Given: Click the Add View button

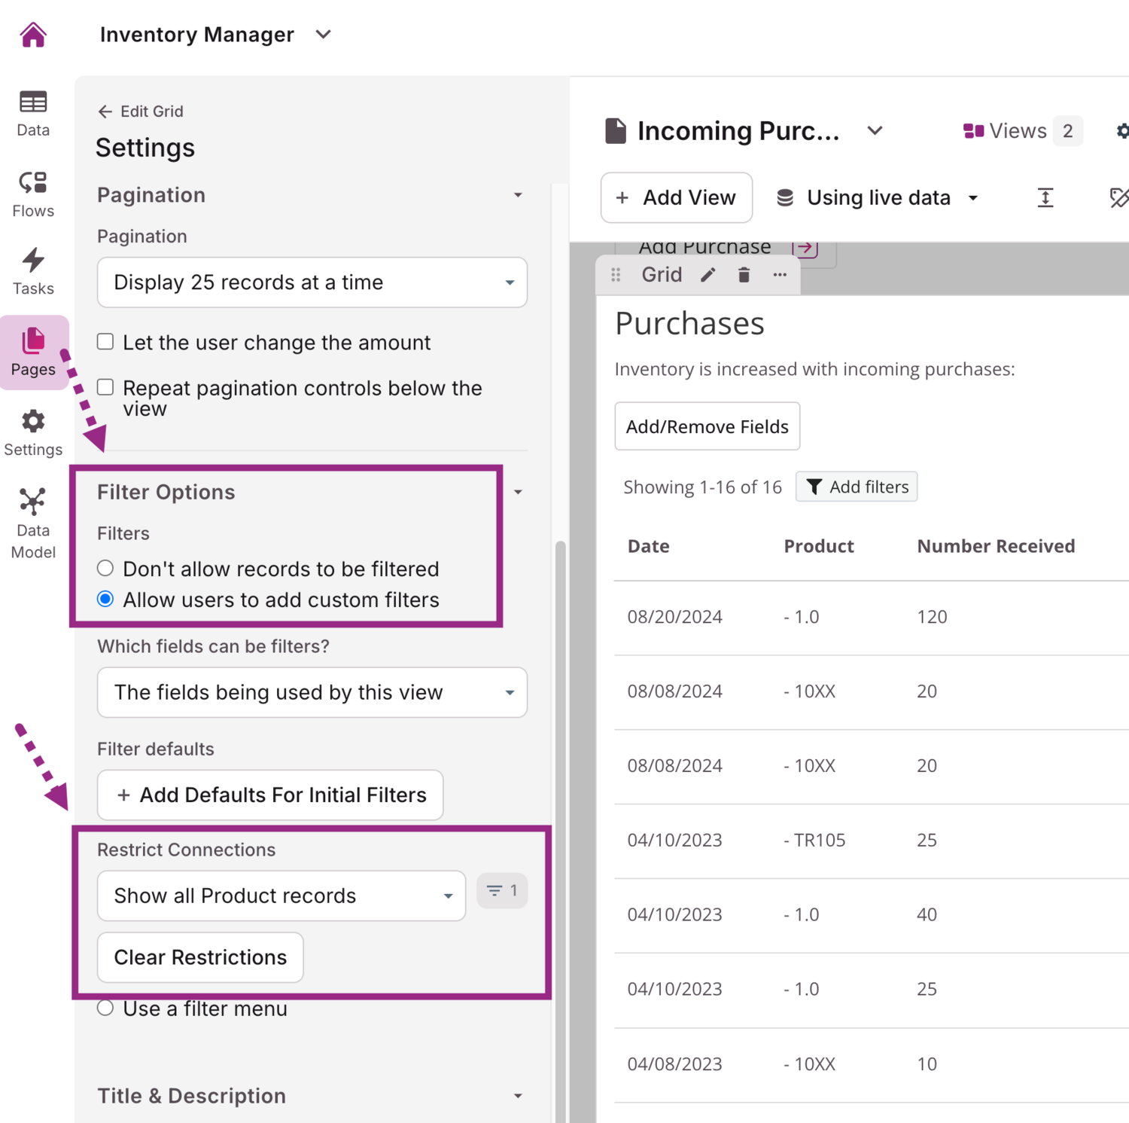Looking at the screenshot, I should pos(676,197).
